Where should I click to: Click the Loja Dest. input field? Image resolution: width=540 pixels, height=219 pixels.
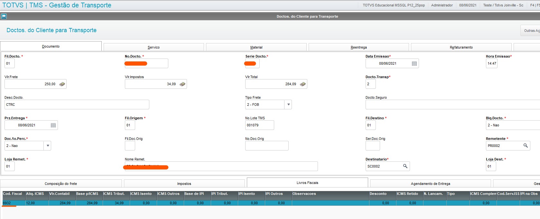pyautogui.click(x=491, y=166)
